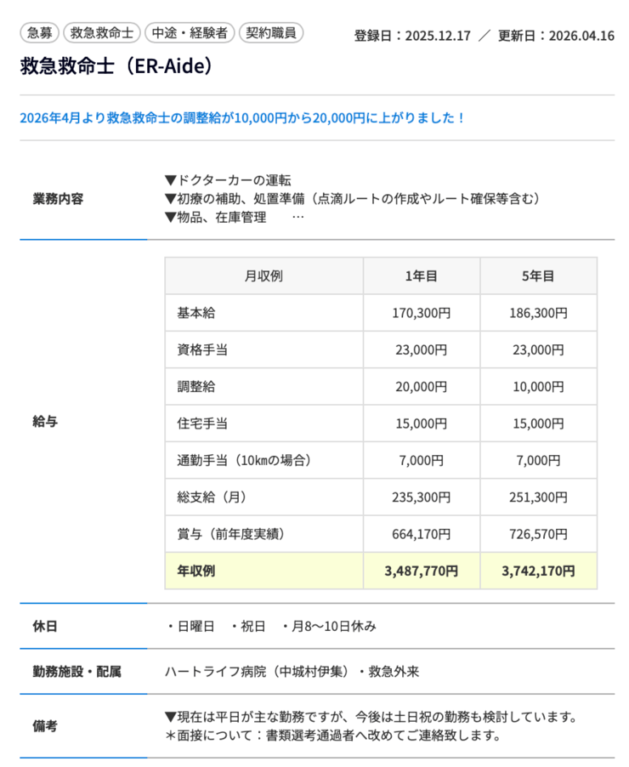This screenshot has height=767, width=629.
Task: Select the 1年目 column header
Action: pyautogui.click(x=422, y=276)
